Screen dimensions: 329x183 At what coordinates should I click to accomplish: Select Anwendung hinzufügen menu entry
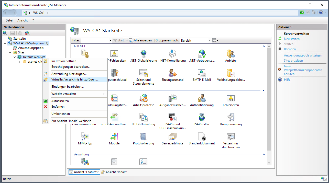click(x=75, y=74)
